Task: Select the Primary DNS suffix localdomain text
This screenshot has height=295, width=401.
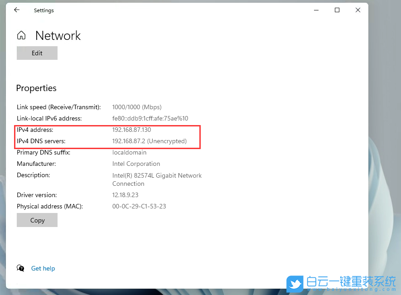Action: (x=130, y=153)
